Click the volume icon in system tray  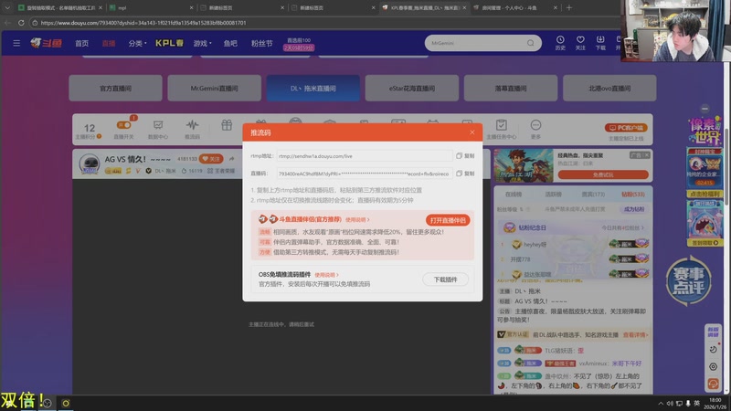pyautogui.click(x=670, y=403)
